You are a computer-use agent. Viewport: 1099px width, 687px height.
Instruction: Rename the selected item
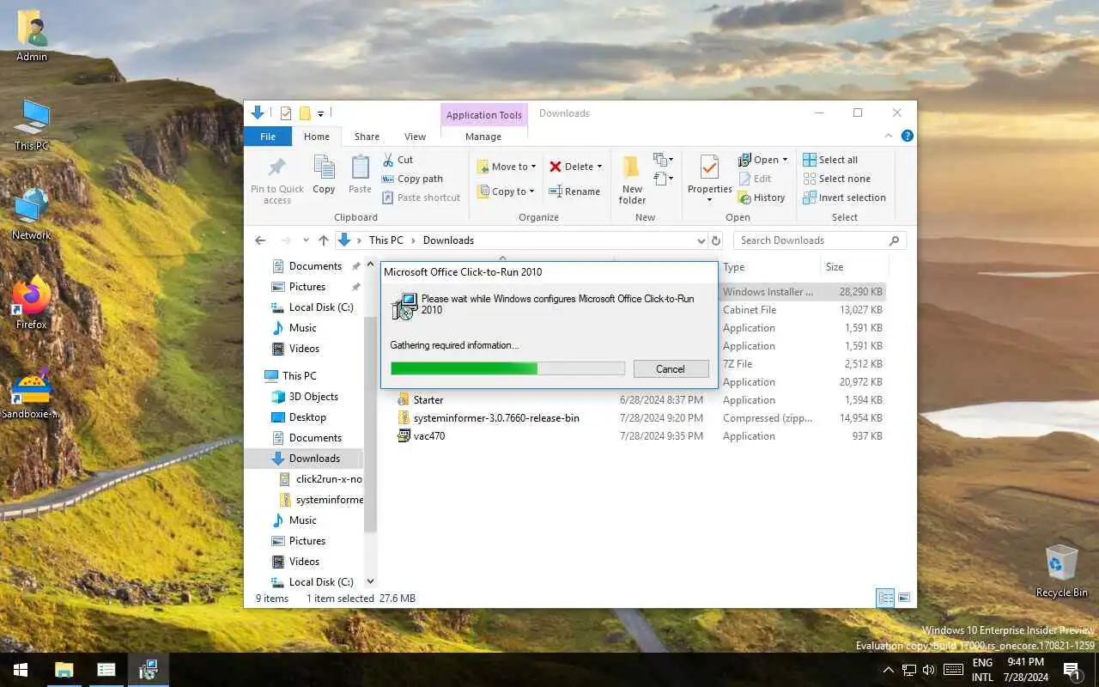(x=574, y=192)
